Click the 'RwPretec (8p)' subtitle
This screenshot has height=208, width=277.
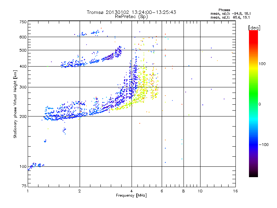pyautogui.click(x=131, y=17)
